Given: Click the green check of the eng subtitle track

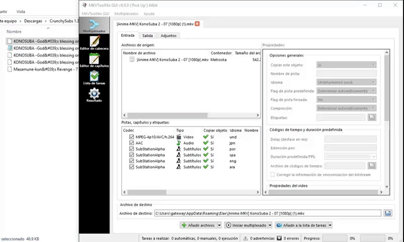Looking at the screenshot, I should point(206,161).
